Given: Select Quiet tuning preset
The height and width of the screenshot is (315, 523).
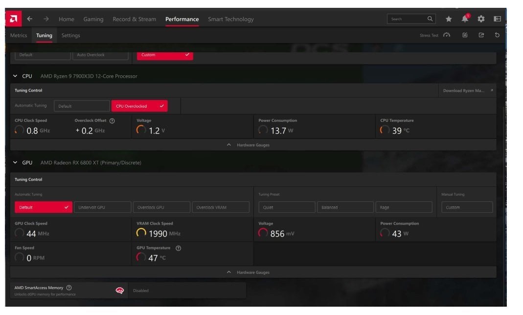Looking at the screenshot, I should [x=287, y=207].
